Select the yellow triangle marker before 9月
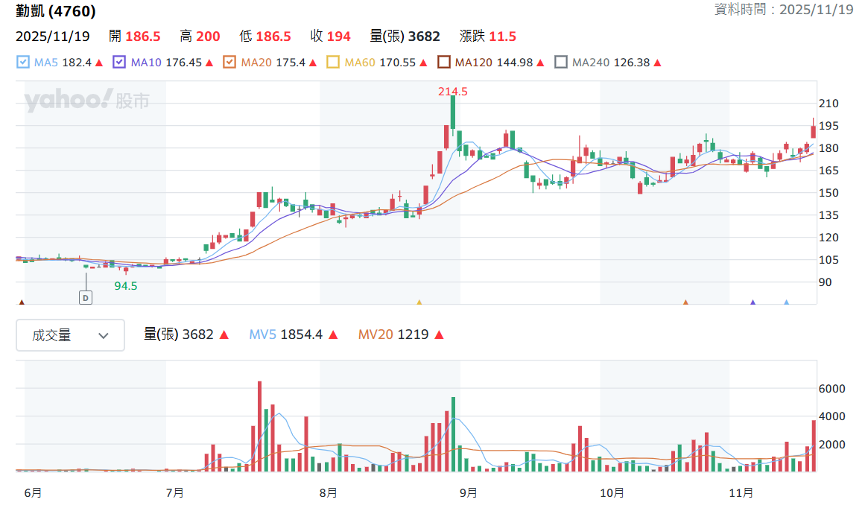 [419, 302]
